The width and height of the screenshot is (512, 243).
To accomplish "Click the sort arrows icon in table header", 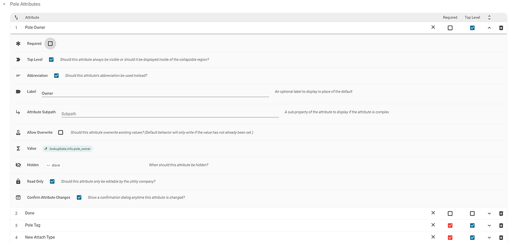I will 16,17.
